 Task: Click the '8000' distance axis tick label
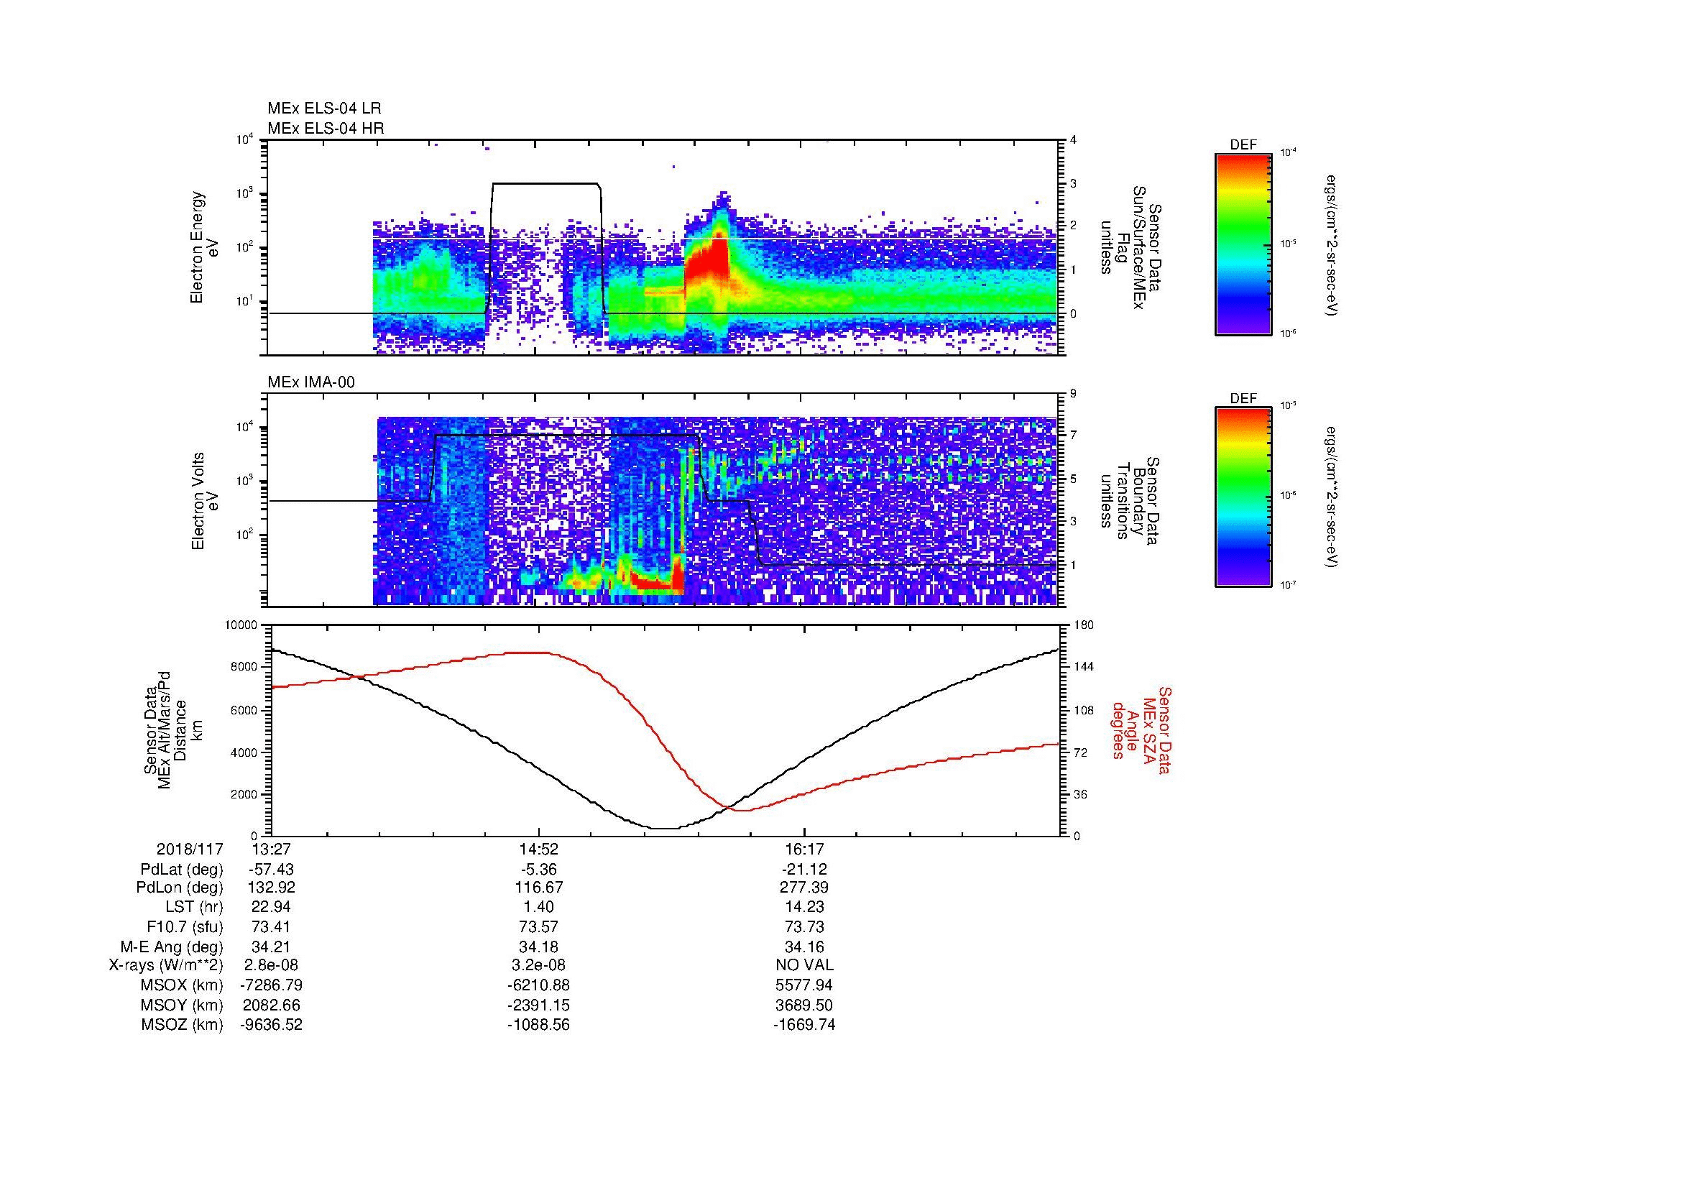pyautogui.click(x=244, y=667)
